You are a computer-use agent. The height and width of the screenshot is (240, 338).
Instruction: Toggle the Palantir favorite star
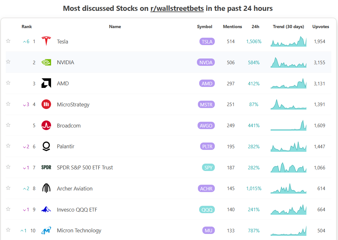tap(8, 146)
